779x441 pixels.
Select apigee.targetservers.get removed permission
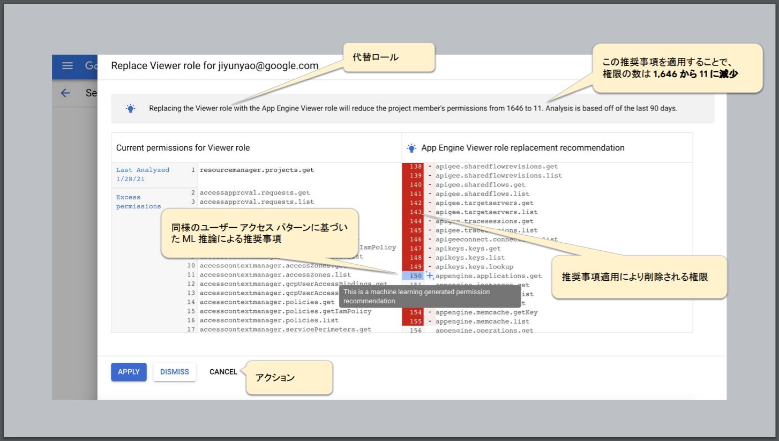[x=484, y=203]
